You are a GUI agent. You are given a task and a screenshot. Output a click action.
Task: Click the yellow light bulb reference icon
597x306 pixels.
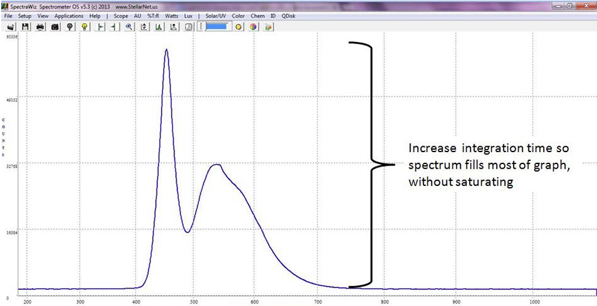85,27
